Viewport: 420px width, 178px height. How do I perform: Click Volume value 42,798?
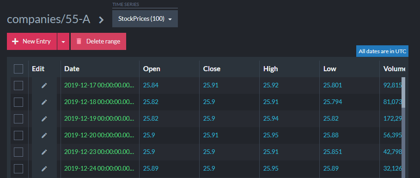(x=392, y=152)
